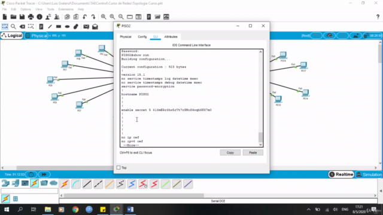The height and width of the screenshot is (215, 383).
Task: Click the Fast Forward Time button
Action: 44,174
